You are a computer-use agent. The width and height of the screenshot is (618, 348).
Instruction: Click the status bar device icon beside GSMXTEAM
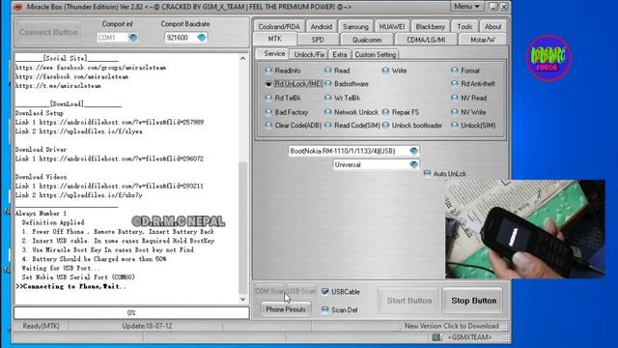[436, 337]
